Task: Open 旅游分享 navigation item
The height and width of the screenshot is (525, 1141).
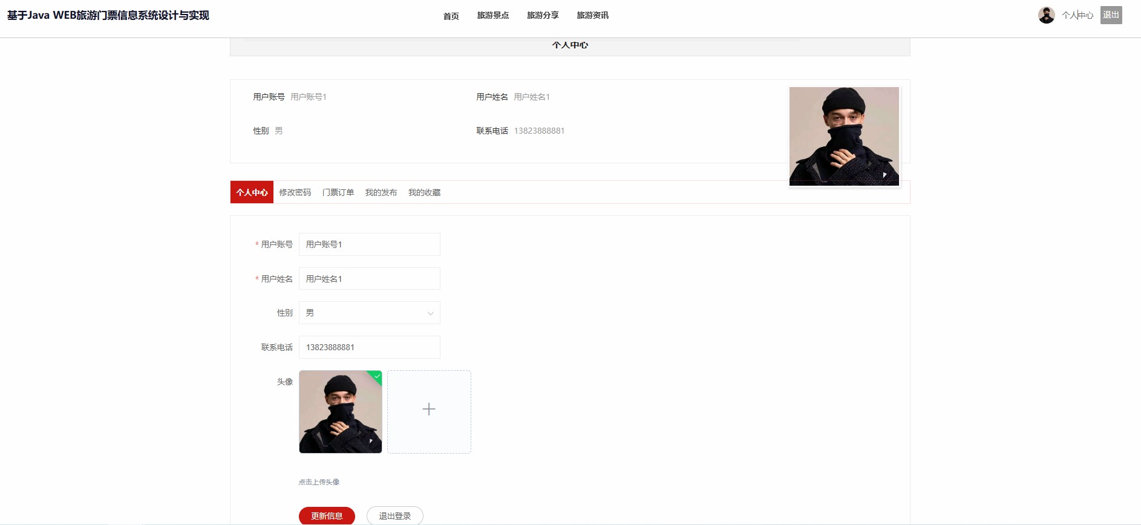Action: tap(543, 16)
